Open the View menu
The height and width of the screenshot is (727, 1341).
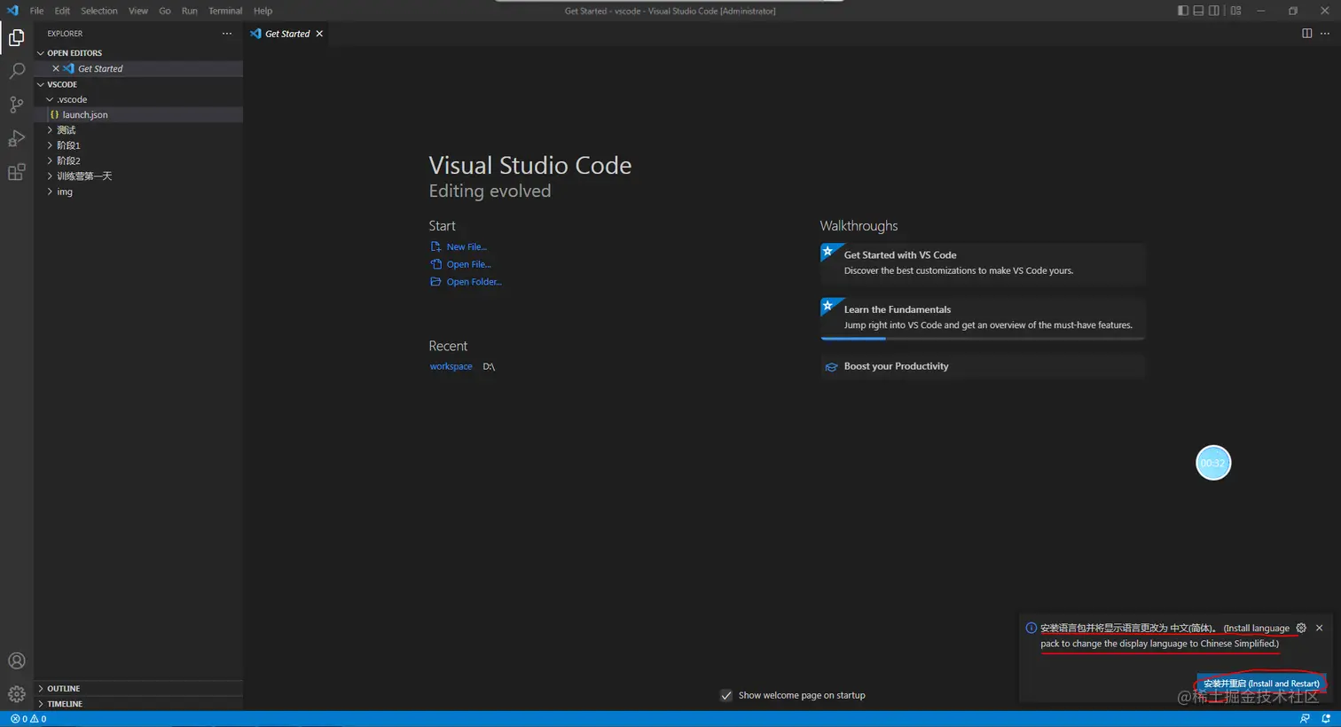pyautogui.click(x=138, y=11)
